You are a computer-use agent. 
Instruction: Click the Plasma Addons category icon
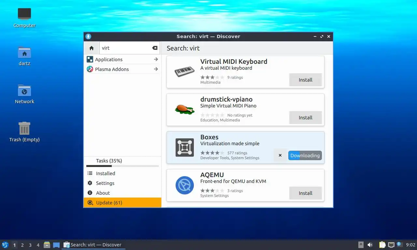(90, 69)
